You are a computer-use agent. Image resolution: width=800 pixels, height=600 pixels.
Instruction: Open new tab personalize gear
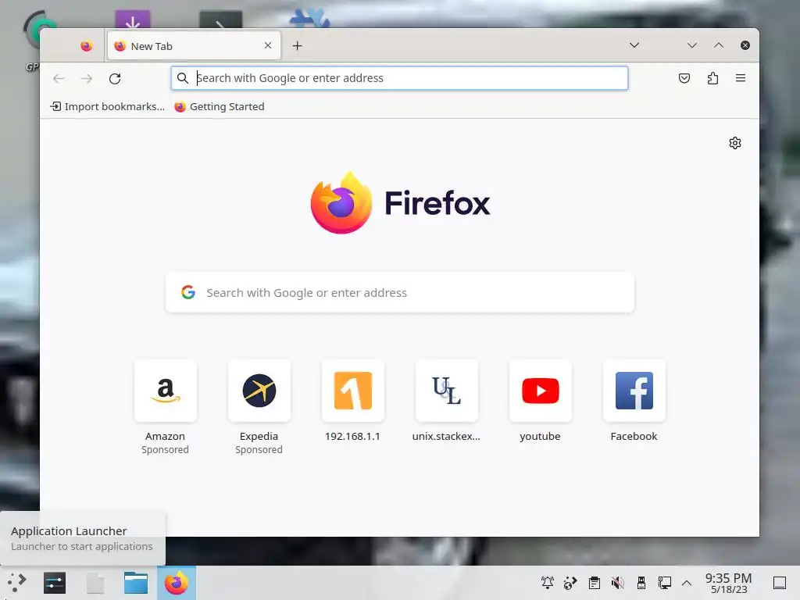coord(734,143)
